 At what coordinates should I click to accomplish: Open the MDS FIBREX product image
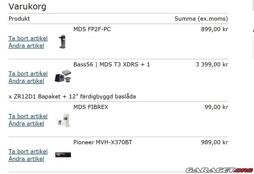click(x=63, y=119)
